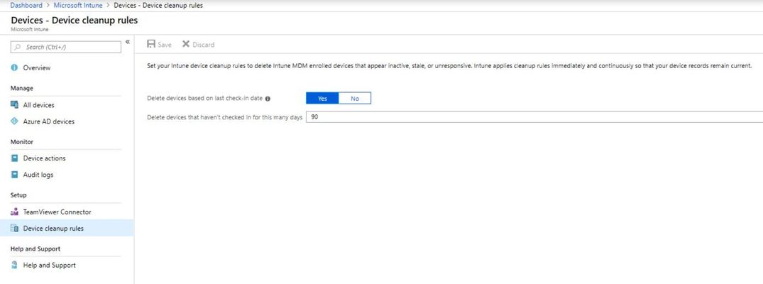This screenshot has height=284, width=763.
Task: Click the Overview info icon
Action: 14,67
